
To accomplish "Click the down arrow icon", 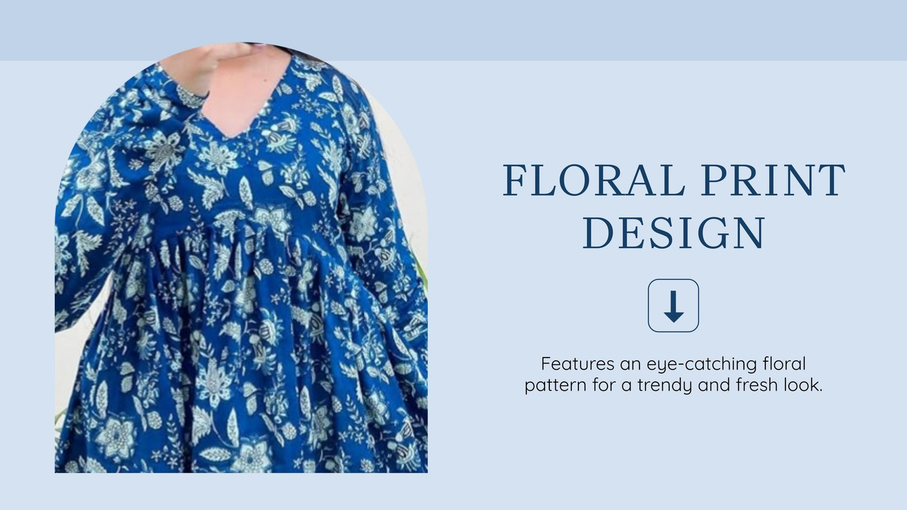I will click(673, 306).
